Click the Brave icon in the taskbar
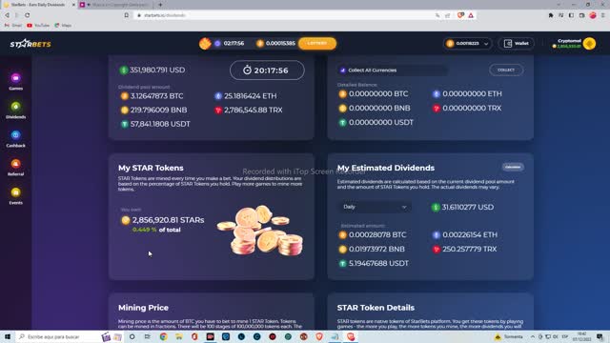This screenshot has width=610, height=343. (319, 336)
